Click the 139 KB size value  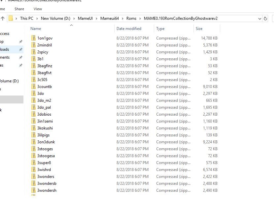pos(212,135)
